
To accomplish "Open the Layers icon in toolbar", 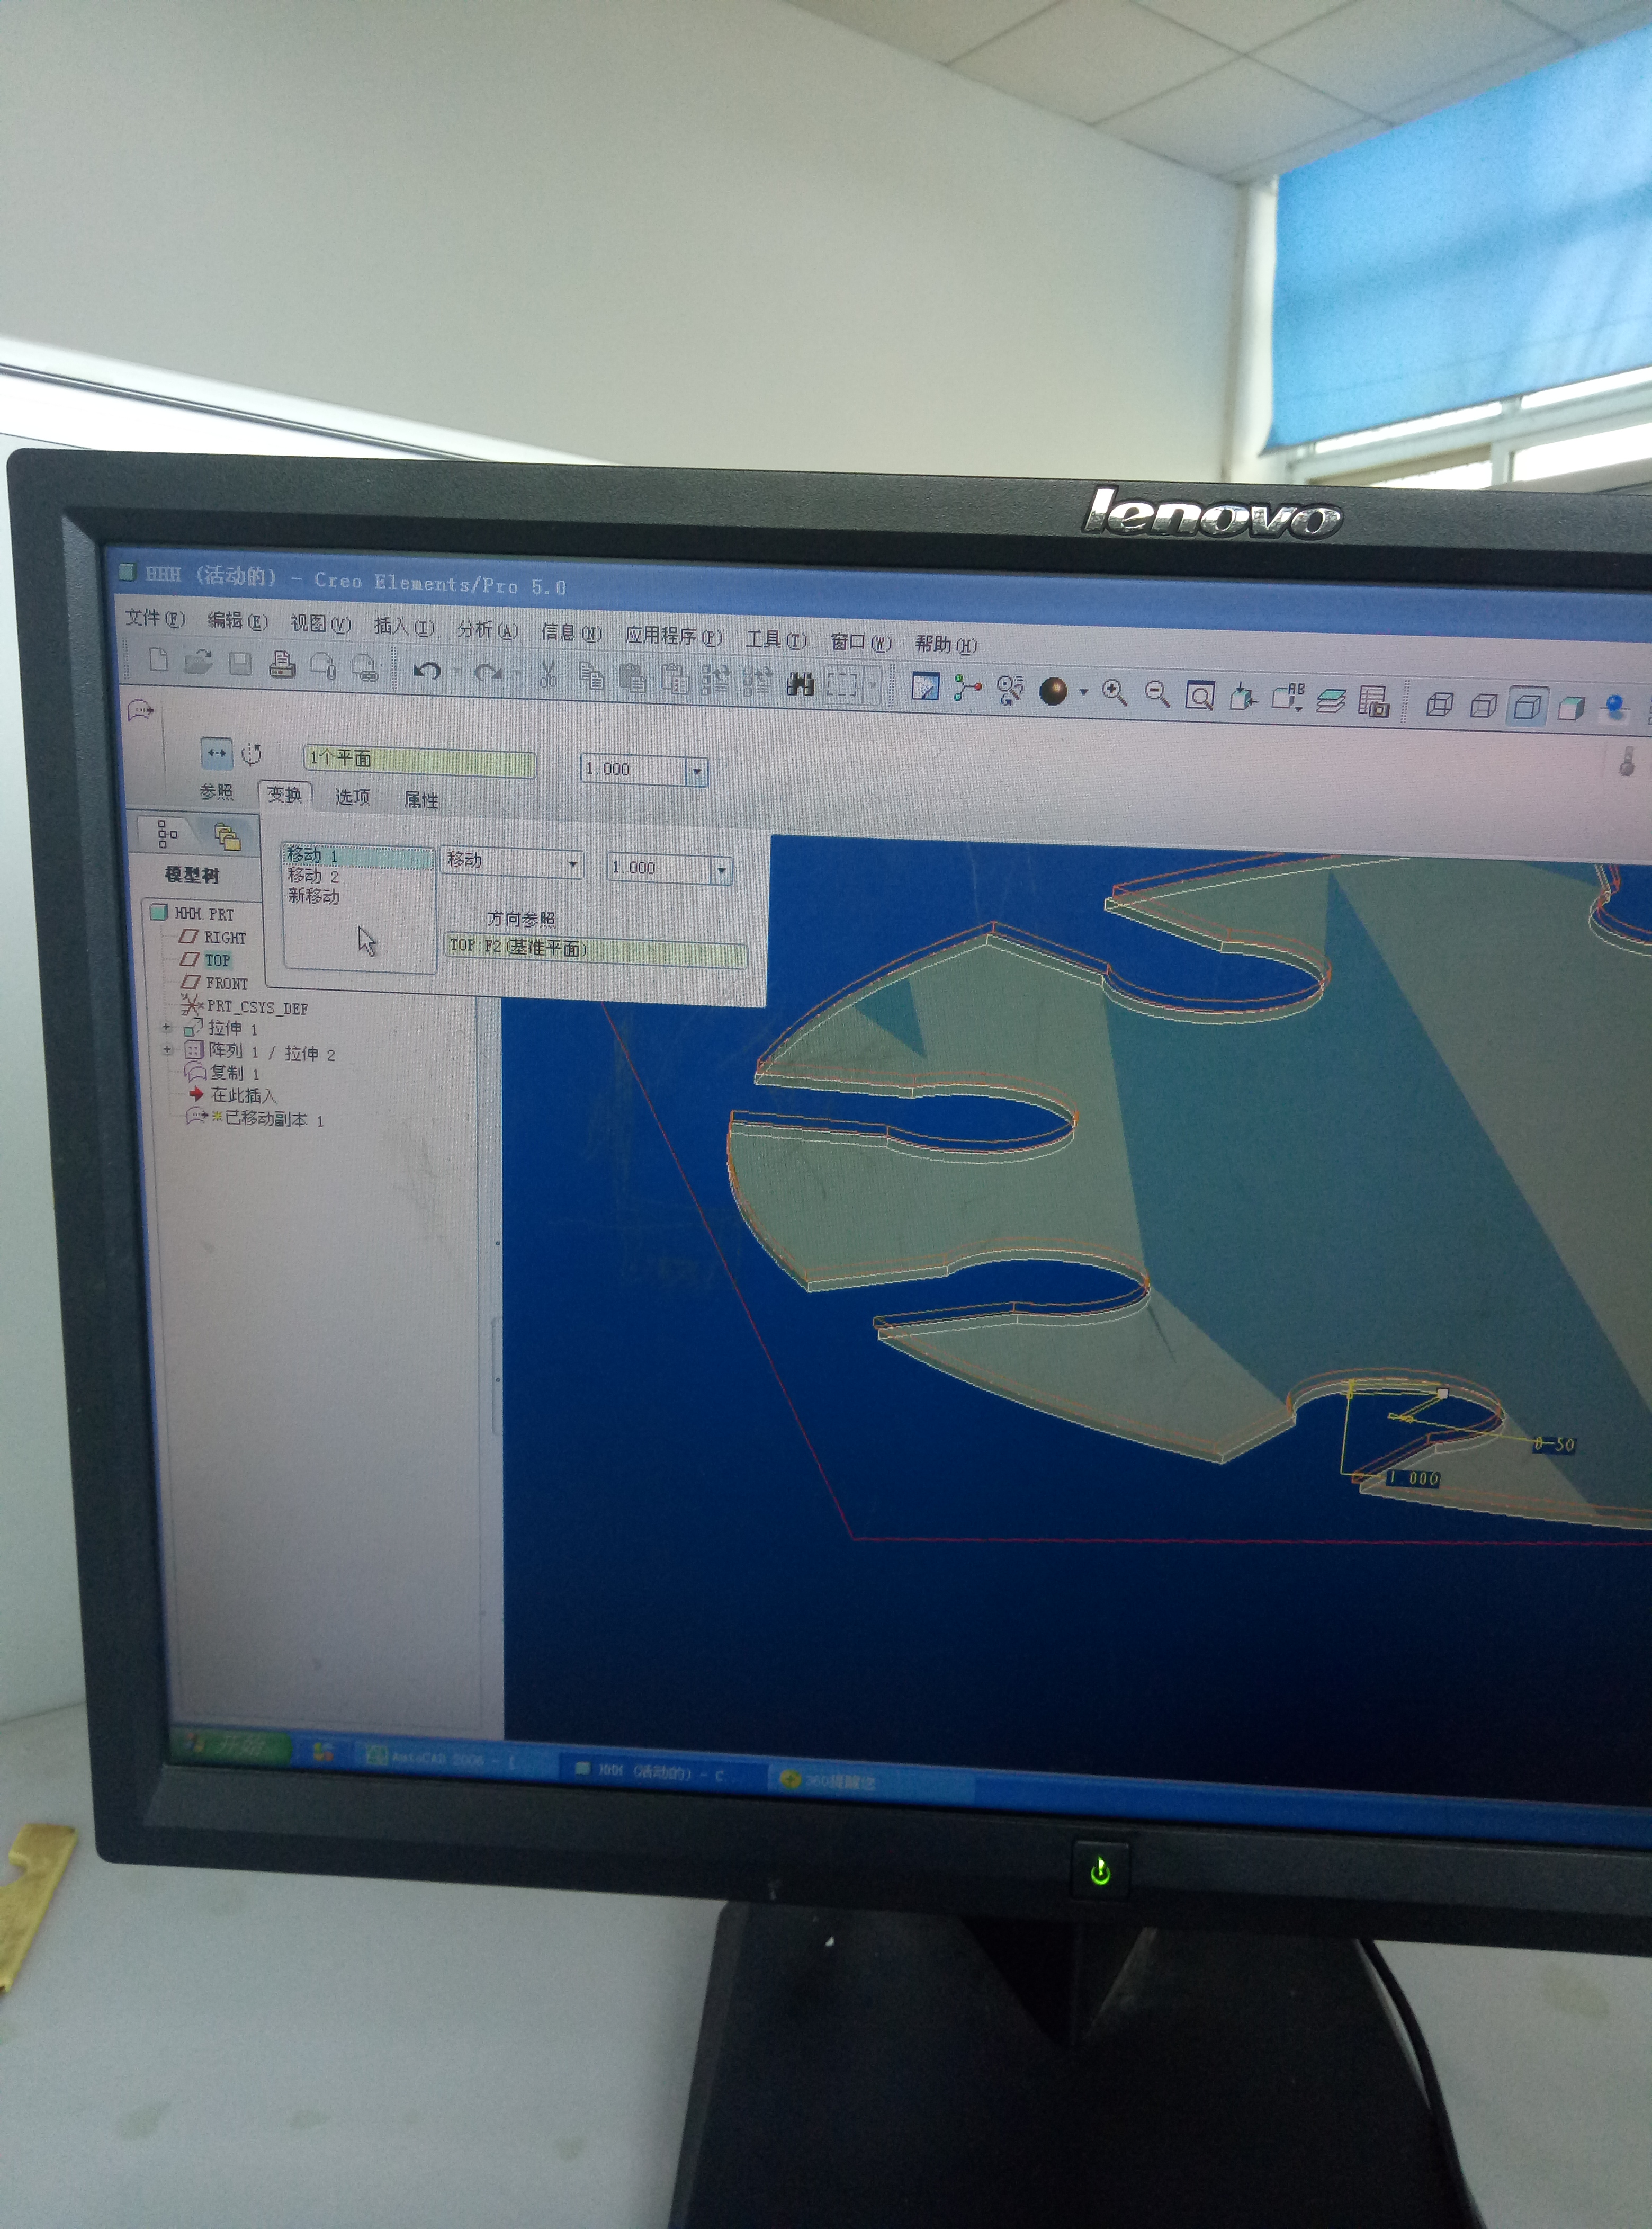I will [1330, 700].
